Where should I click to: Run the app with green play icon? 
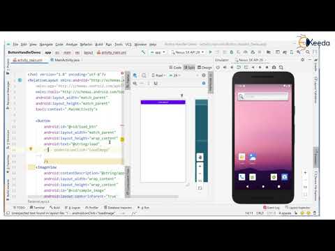[211, 52]
